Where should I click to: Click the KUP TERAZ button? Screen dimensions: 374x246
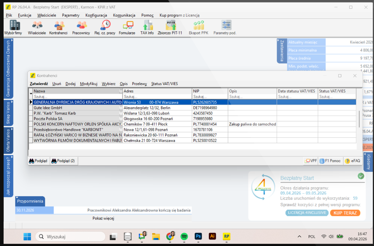(x=345, y=213)
